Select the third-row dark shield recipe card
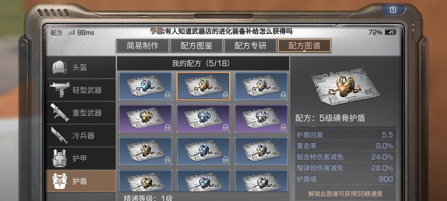Image resolution: width=447 pixels, height=201 pixels. [x=261, y=151]
